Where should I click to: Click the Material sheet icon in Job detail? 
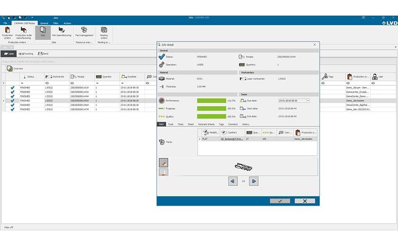click(162, 79)
